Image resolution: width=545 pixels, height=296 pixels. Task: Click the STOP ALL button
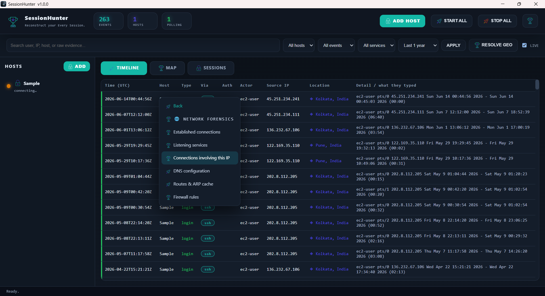pyautogui.click(x=497, y=21)
